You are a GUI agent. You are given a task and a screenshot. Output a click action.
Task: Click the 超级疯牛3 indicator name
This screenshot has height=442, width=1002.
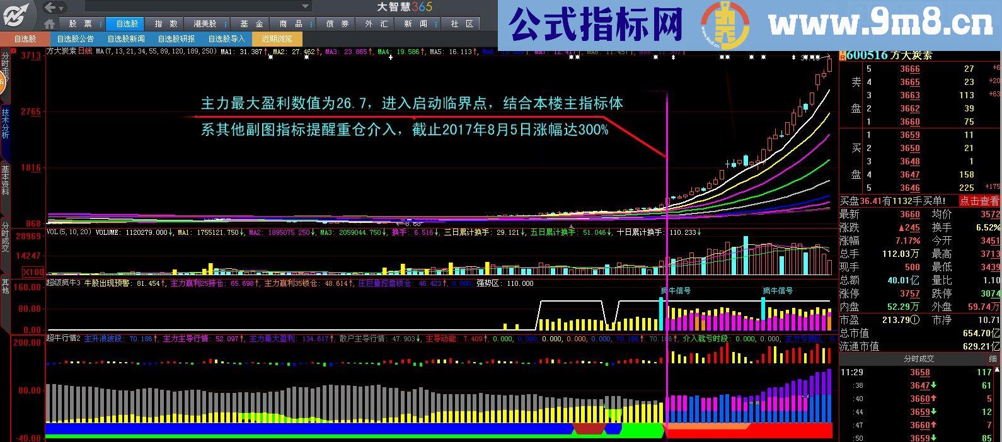(x=63, y=283)
